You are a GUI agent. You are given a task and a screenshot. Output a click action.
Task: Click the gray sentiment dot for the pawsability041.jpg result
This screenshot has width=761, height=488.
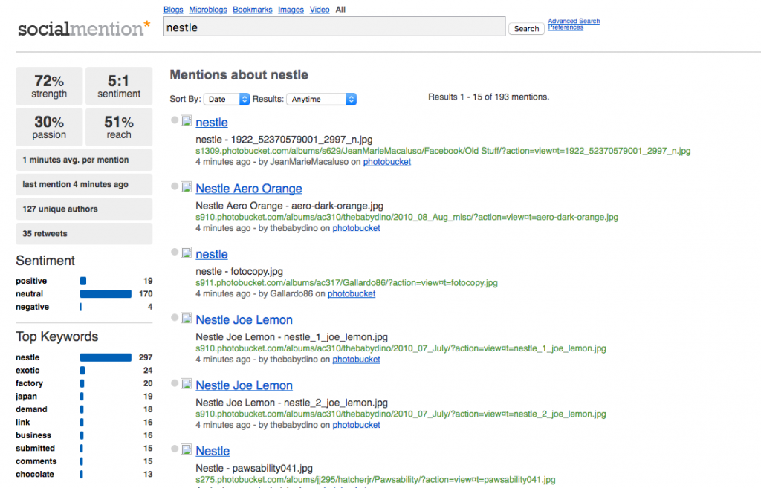tap(175, 449)
